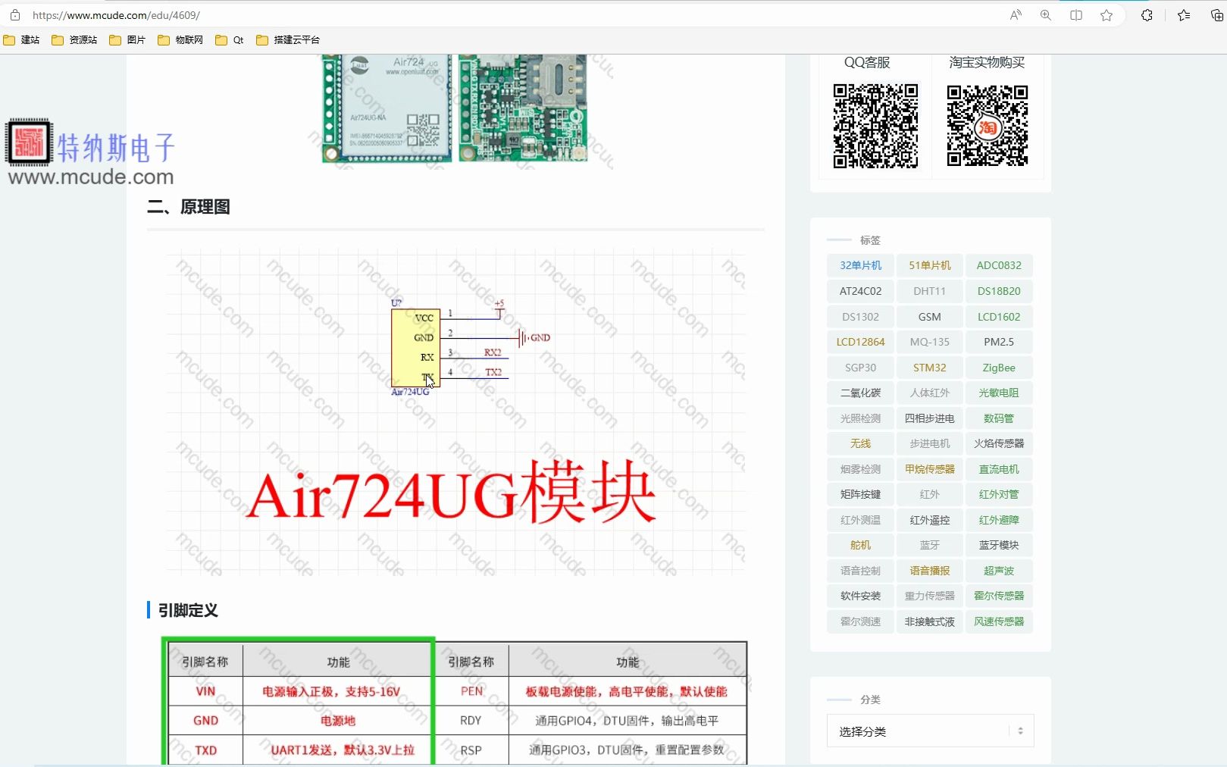Open the 语音播报 tag
Screen dimensions: 1227x767
(x=930, y=571)
